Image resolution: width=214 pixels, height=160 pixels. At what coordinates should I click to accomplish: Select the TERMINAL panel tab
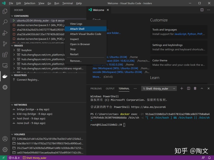click(124, 89)
